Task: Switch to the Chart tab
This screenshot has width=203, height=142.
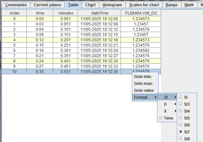Action: (x=90, y=5)
